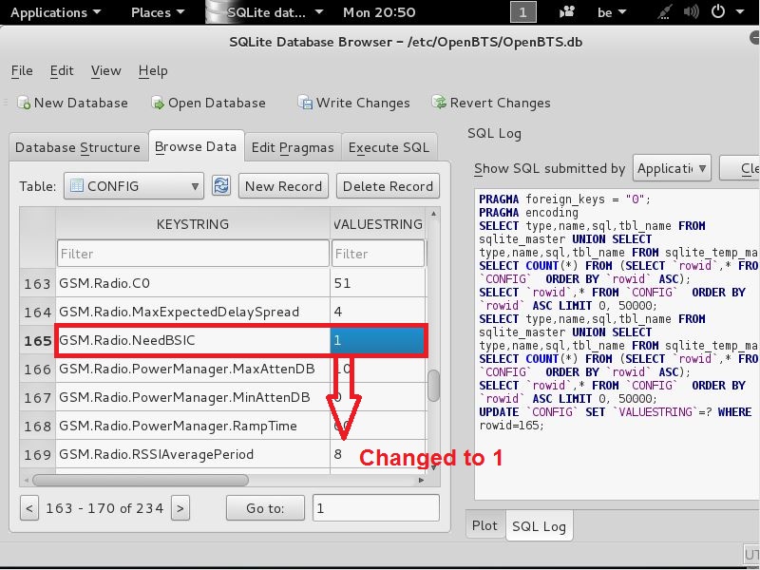Screen dimensions: 760x570
Task: Select the GSM.Radio.PowerManager.MinAttenDB cell
Action: pos(193,397)
